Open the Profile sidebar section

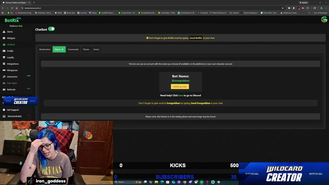10,51
